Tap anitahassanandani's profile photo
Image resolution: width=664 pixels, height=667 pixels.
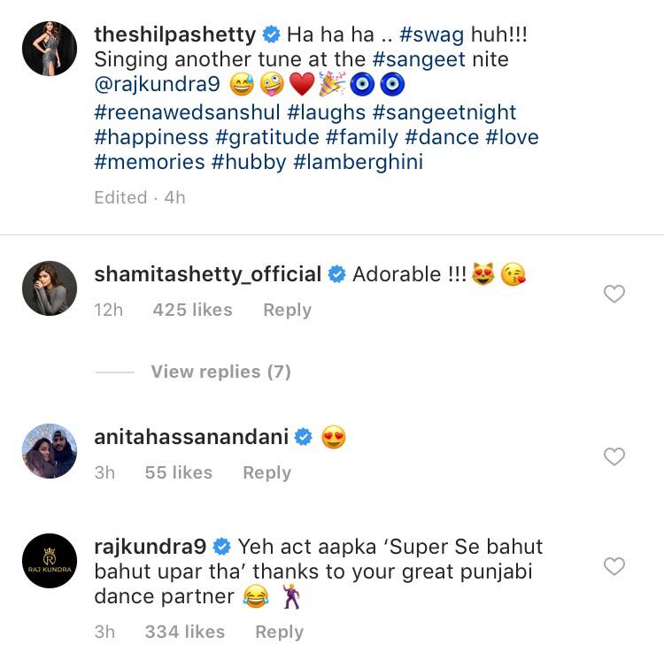(x=49, y=450)
